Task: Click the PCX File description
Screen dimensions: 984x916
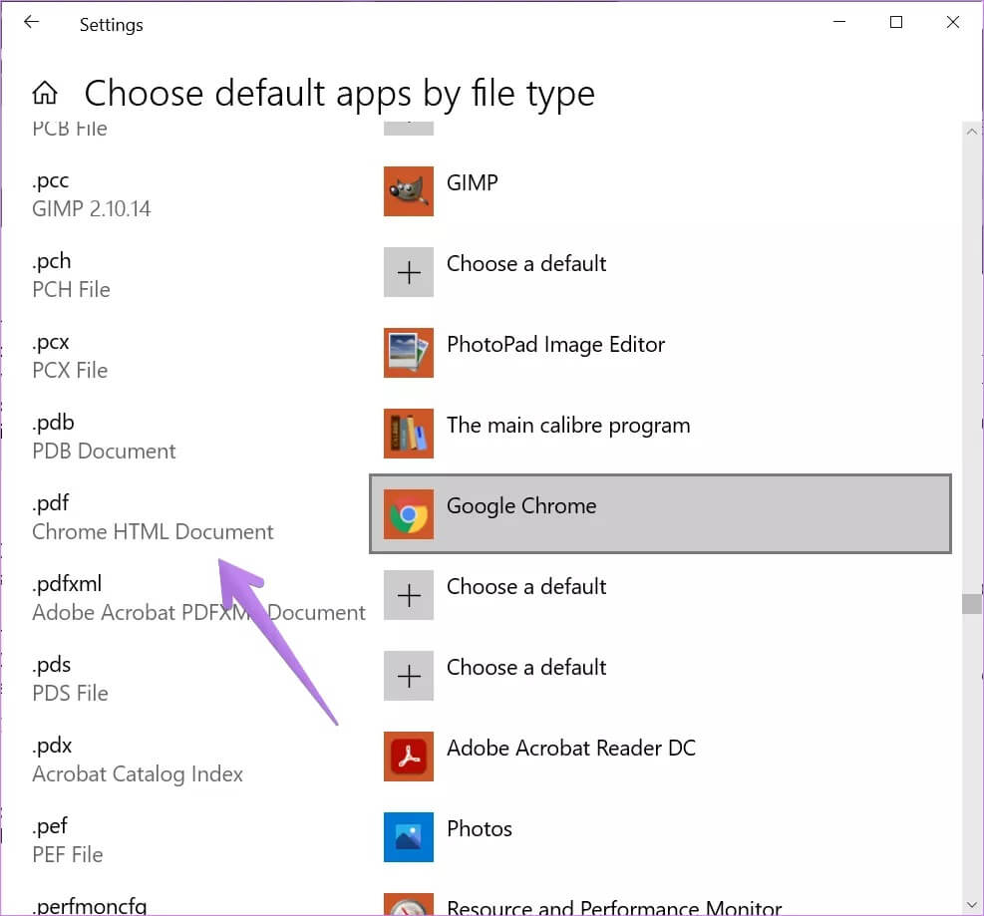Action: tap(70, 370)
